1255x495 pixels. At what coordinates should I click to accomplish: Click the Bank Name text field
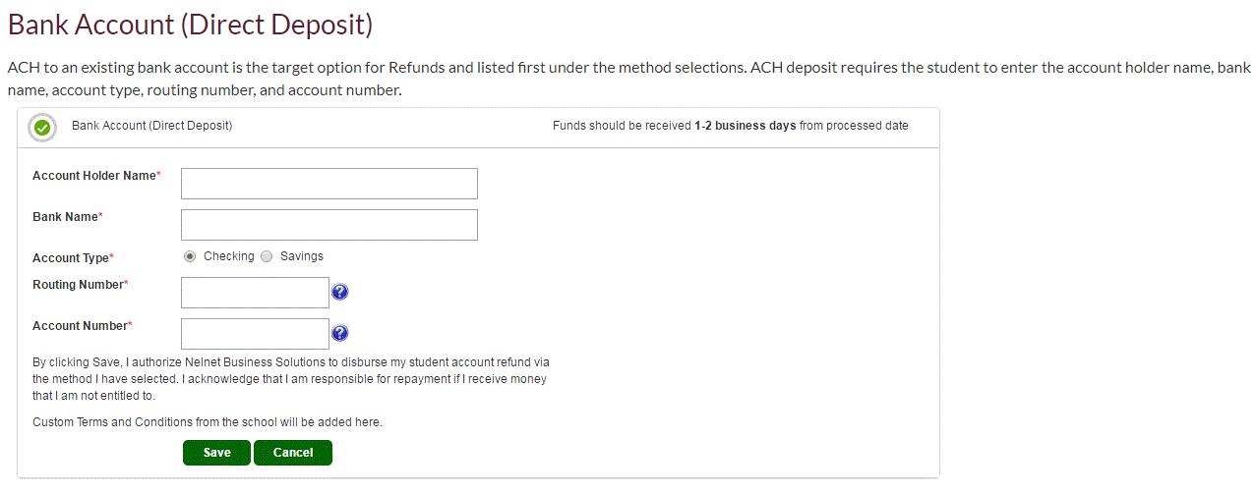[329, 225]
